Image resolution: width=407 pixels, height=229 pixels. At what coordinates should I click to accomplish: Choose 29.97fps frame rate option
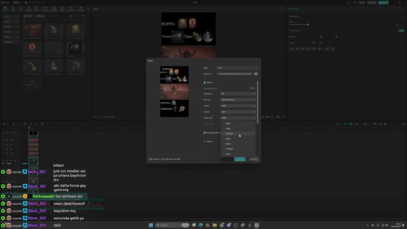point(238,134)
